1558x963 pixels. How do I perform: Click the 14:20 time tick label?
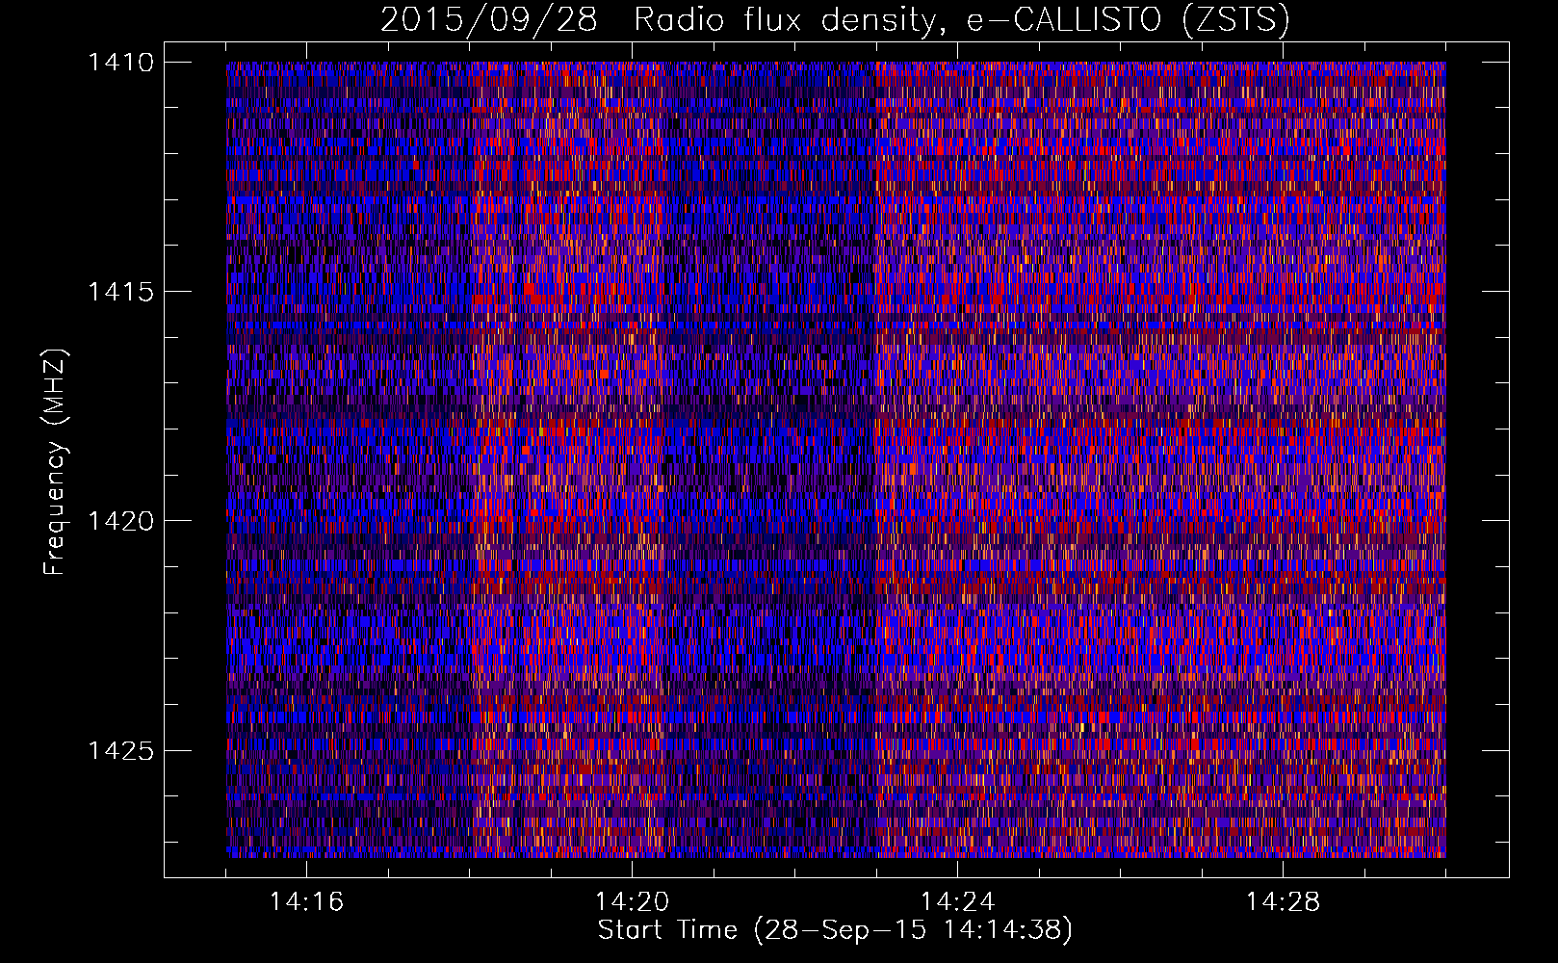(632, 901)
